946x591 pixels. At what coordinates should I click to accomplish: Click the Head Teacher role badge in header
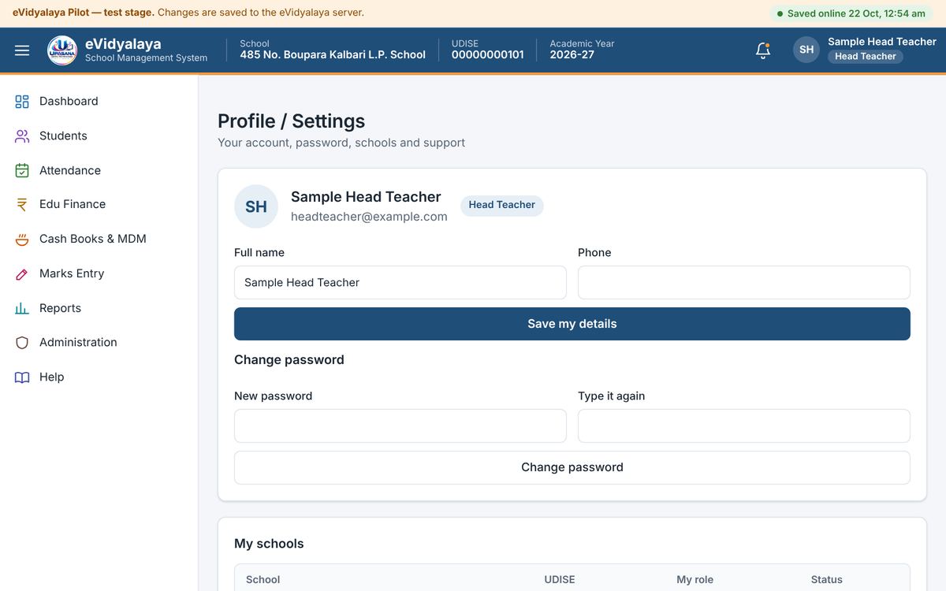[x=866, y=57]
